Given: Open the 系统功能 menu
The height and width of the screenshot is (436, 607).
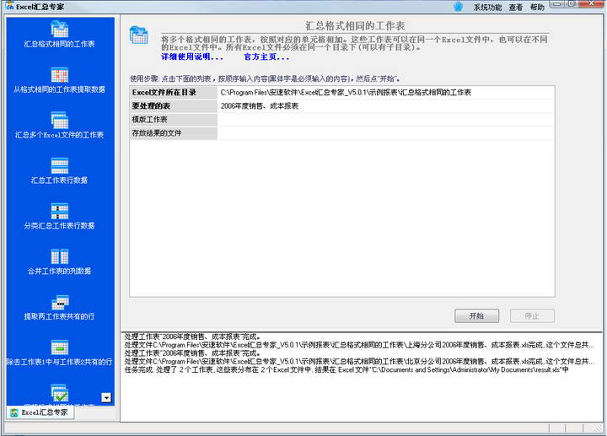Looking at the screenshot, I should click(x=487, y=7).
